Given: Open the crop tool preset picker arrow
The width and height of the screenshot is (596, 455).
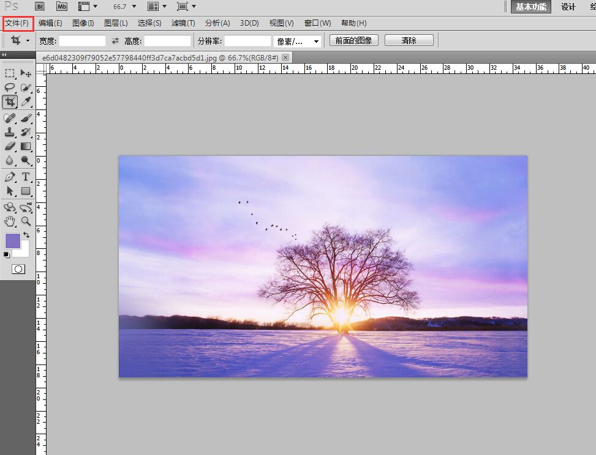Looking at the screenshot, I should click(x=28, y=41).
